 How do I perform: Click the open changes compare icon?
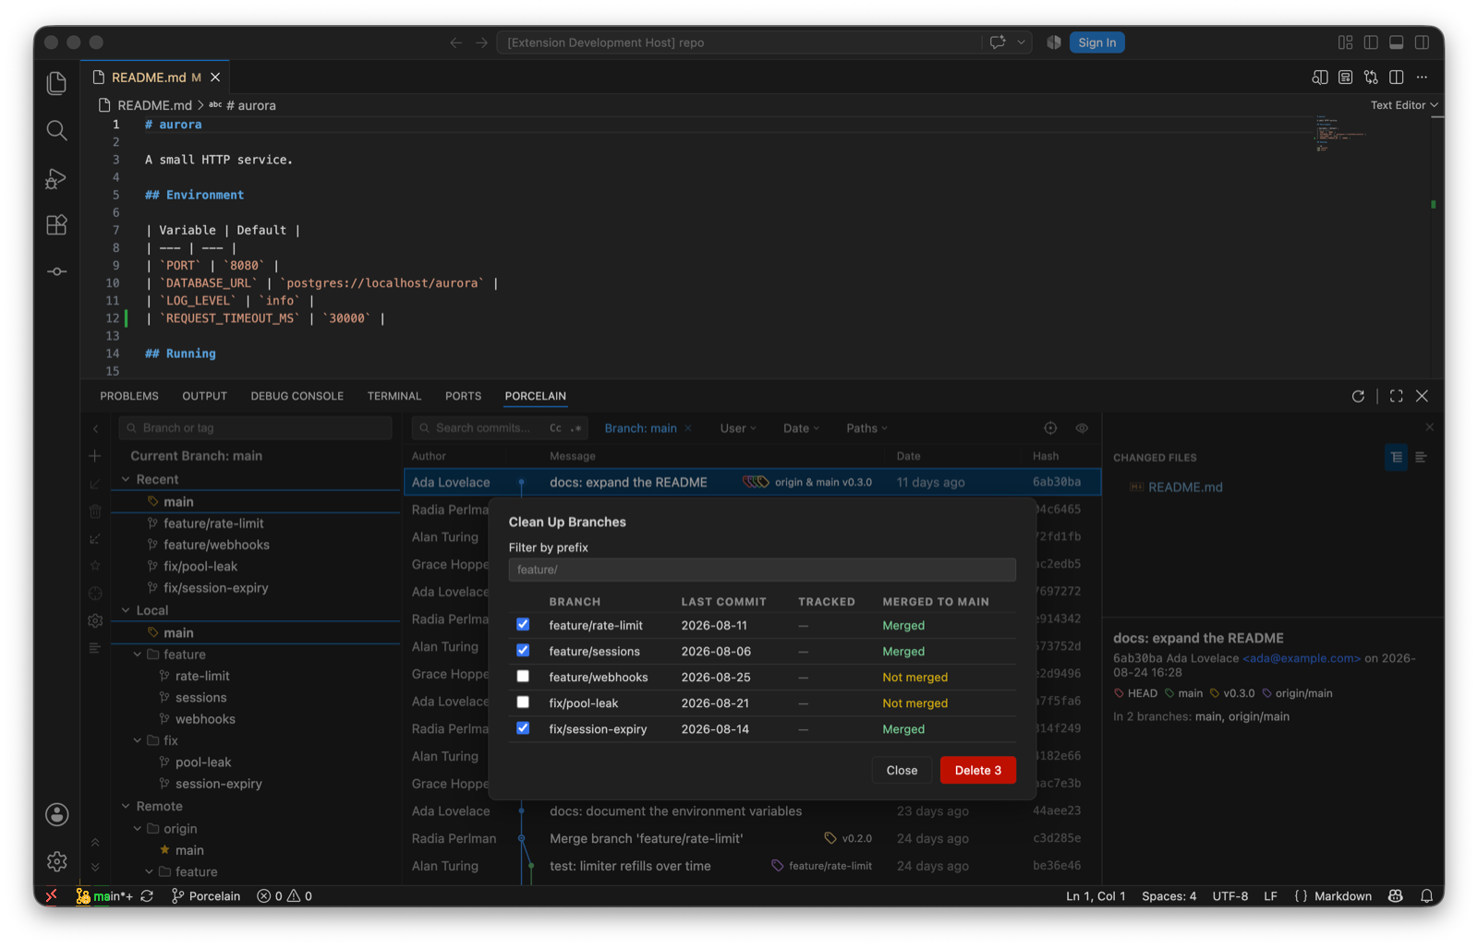click(1371, 78)
